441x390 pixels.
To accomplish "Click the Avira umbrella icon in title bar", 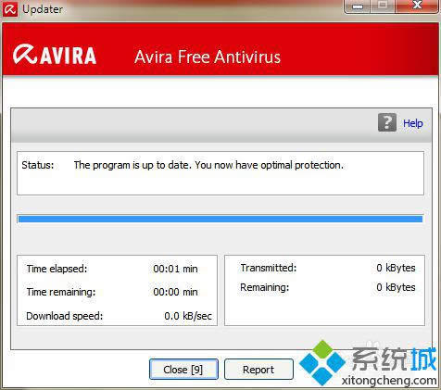I will [x=9, y=9].
